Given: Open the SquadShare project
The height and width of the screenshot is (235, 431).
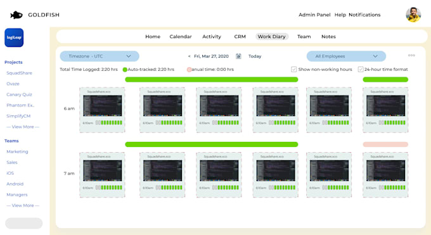Looking at the screenshot, I should tap(19, 73).
